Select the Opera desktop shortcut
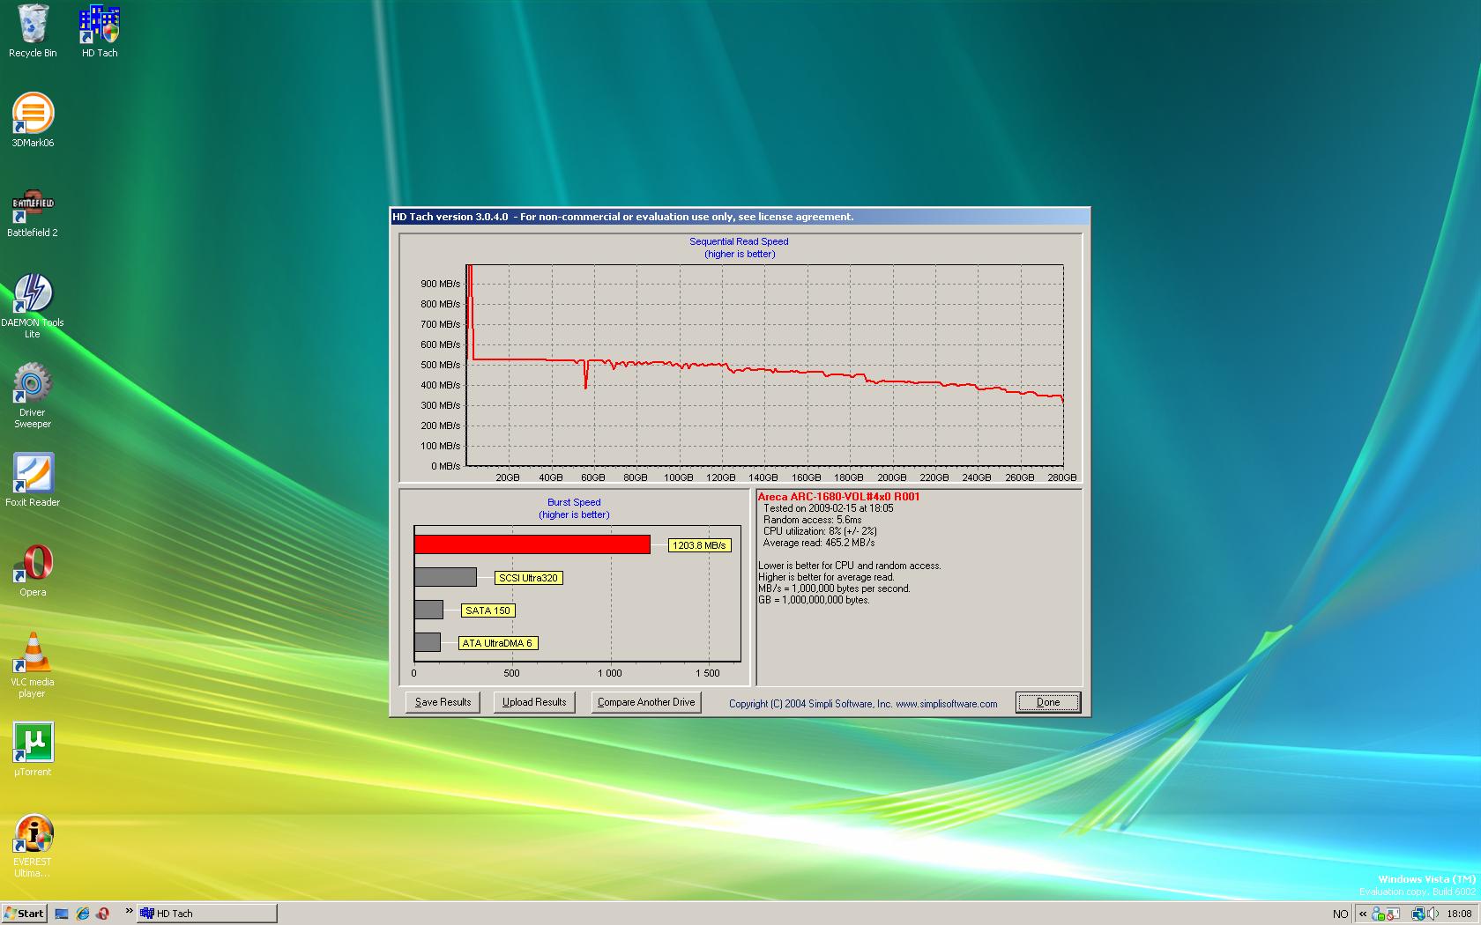Viewport: 1481px width, 925px height. click(x=33, y=570)
